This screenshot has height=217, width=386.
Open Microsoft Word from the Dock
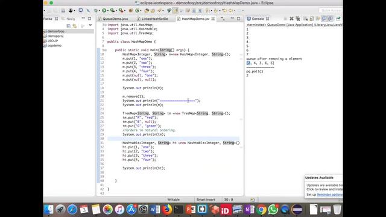point(155,209)
